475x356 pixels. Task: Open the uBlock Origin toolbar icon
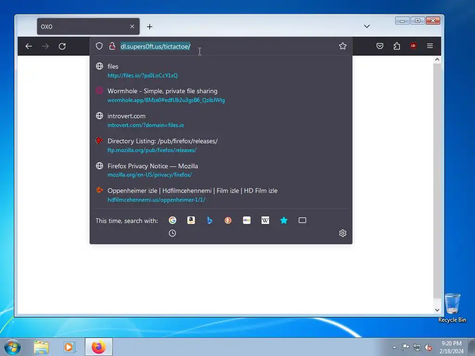[x=413, y=46]
